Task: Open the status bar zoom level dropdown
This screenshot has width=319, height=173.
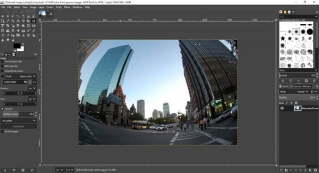Action: click(x=70, y=170)
